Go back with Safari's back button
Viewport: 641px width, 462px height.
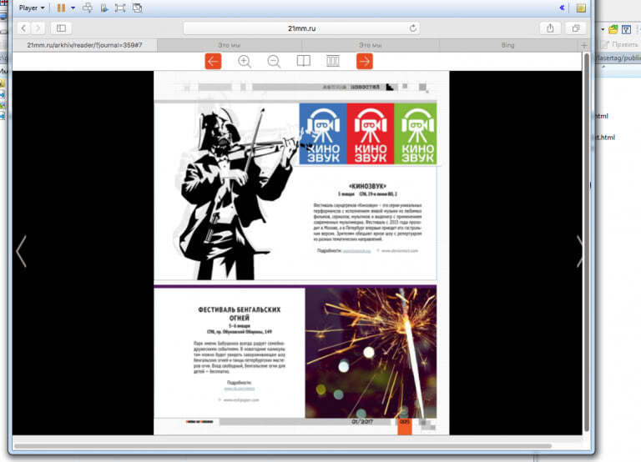click(23, 28)
